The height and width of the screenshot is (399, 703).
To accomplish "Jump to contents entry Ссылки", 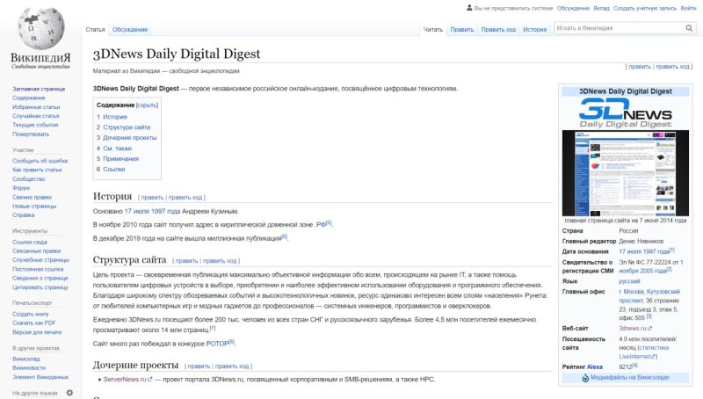I will (111, 169).
